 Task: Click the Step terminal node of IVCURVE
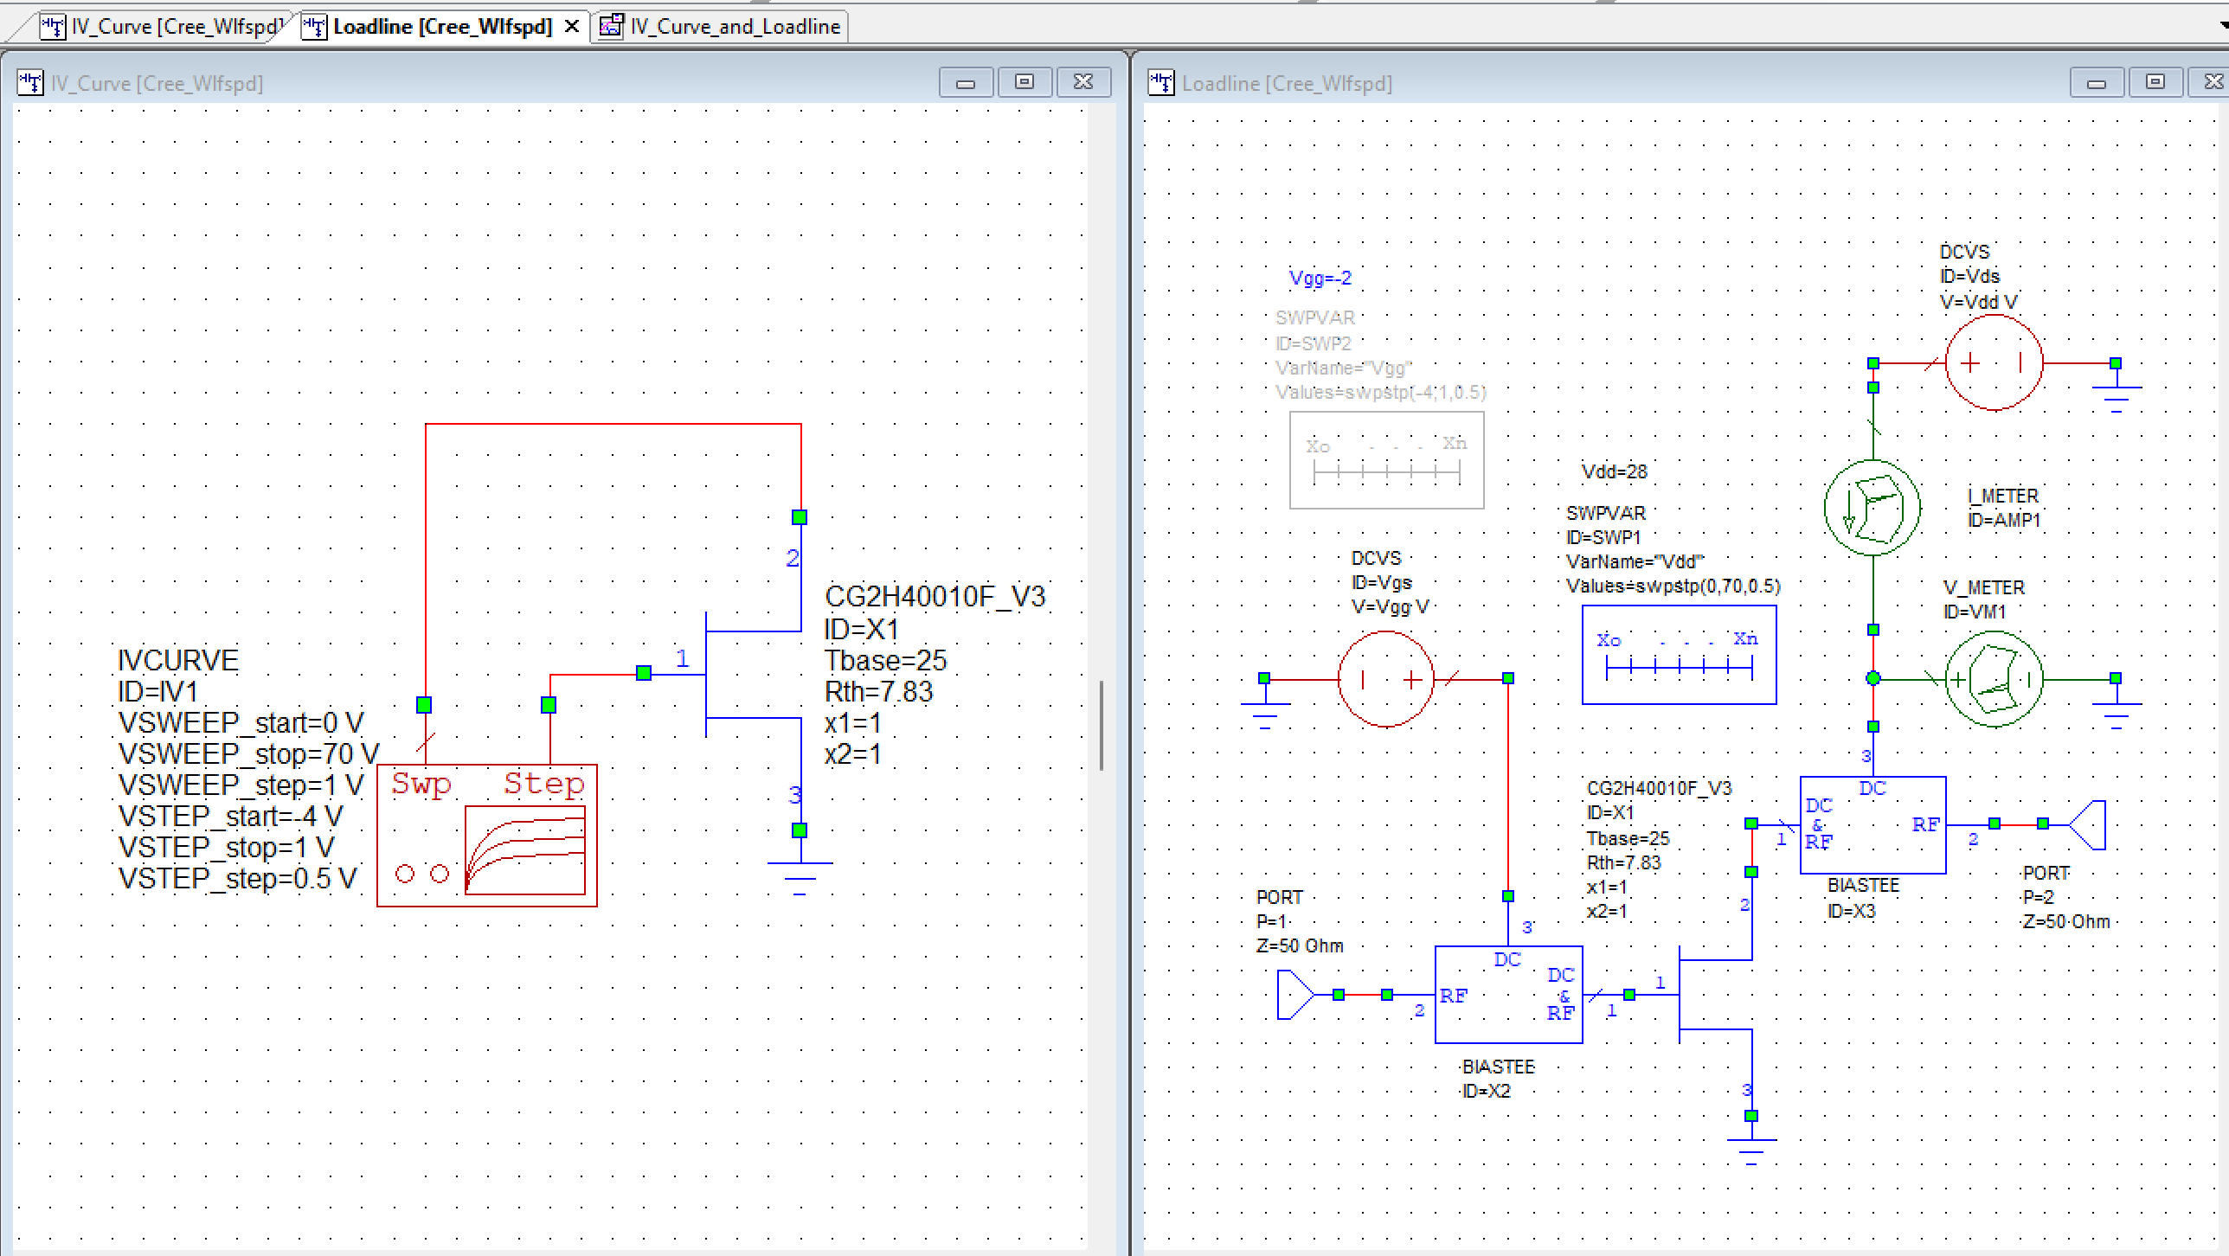[x=549, y=705]
